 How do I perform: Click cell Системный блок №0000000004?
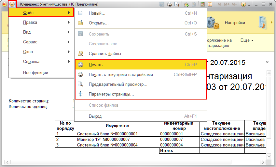(117, 145)
